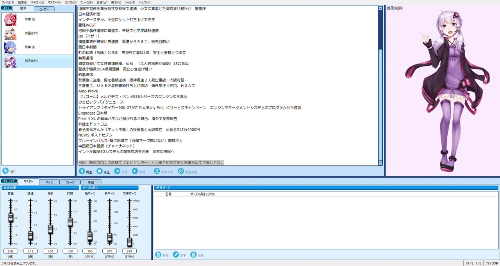The width and height of the screenshot is (500, 266).
Task: Click the ポーズの長さ [ミリ秒] column header
Action: click(203, 194)
